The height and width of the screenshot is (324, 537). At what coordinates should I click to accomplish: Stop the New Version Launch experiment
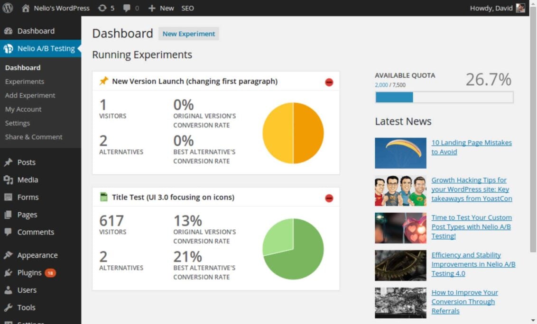tap(329, 81)
